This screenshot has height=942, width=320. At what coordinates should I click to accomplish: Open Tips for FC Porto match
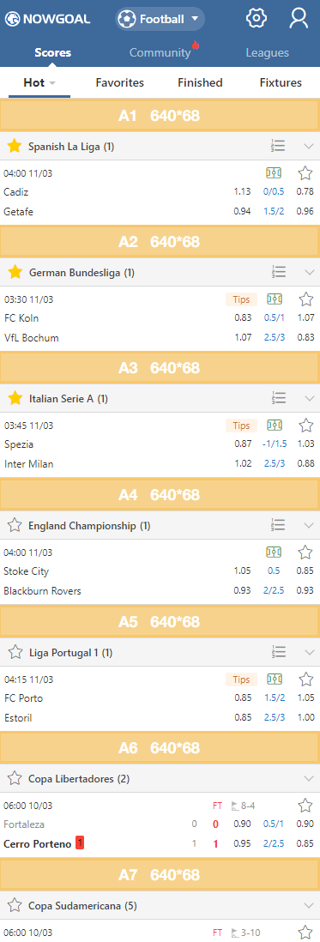[x=241, y=679]
